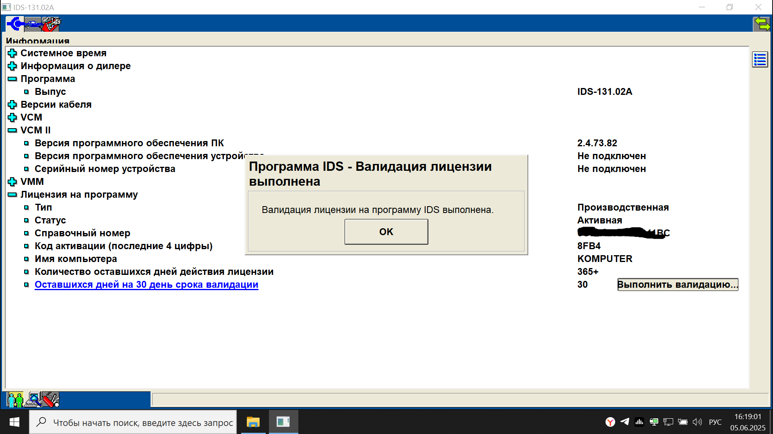Viewport: 773px width, 434px height.
Task: Select the Статус license row
Action: tap(50, 220)
